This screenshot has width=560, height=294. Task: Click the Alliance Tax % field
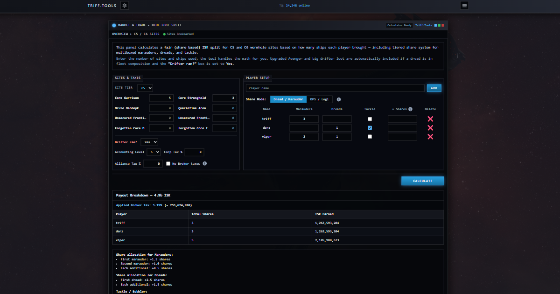pos(153,164)
